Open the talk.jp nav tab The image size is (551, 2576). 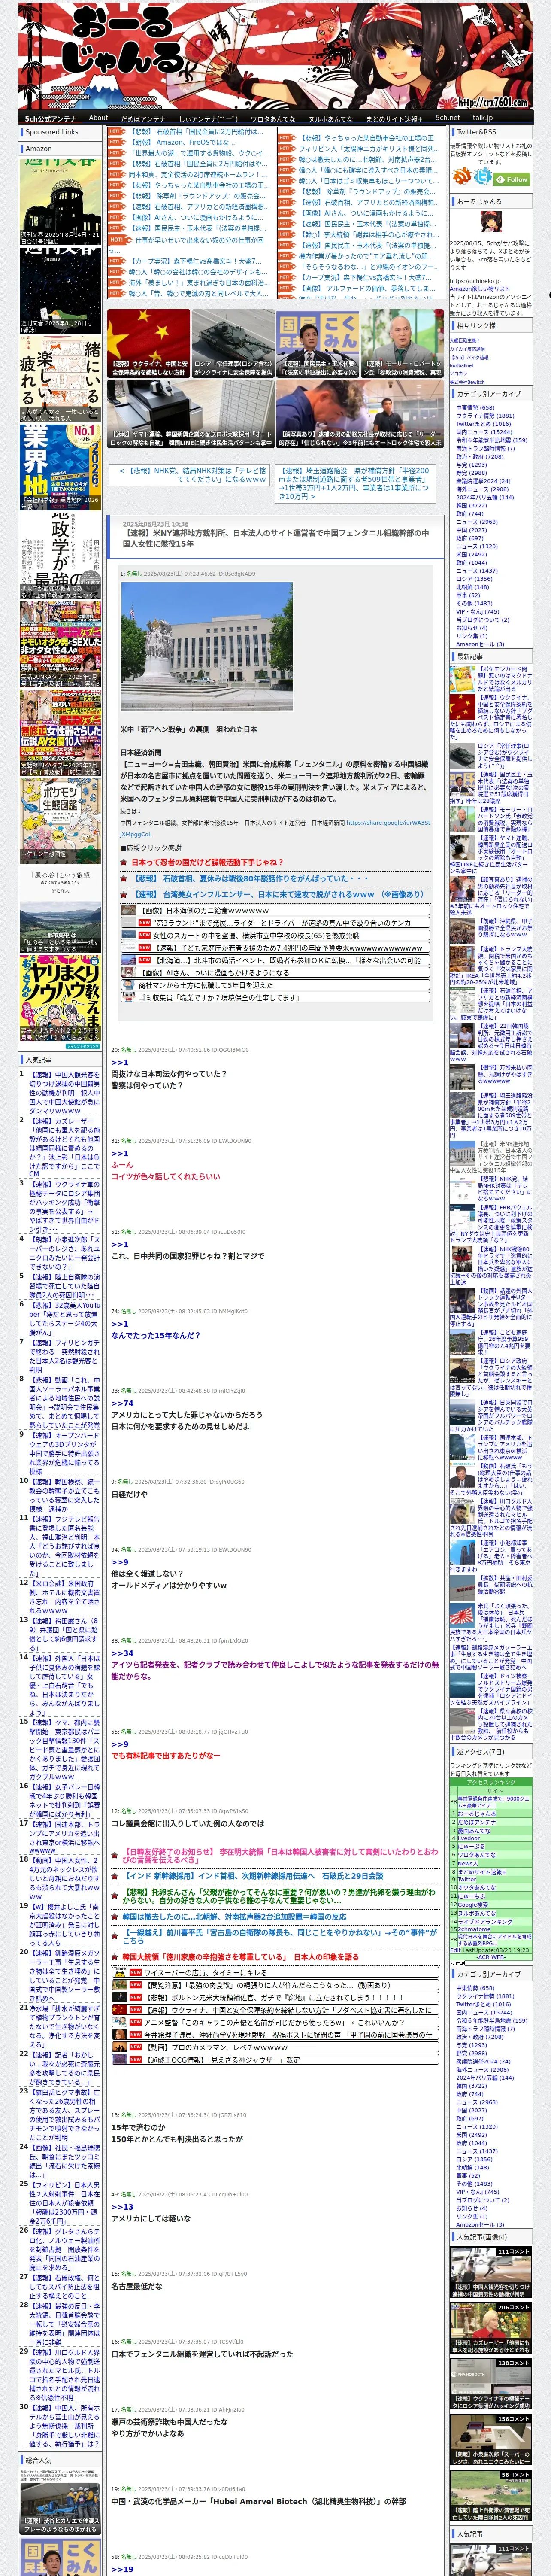[x=483, y=118]
